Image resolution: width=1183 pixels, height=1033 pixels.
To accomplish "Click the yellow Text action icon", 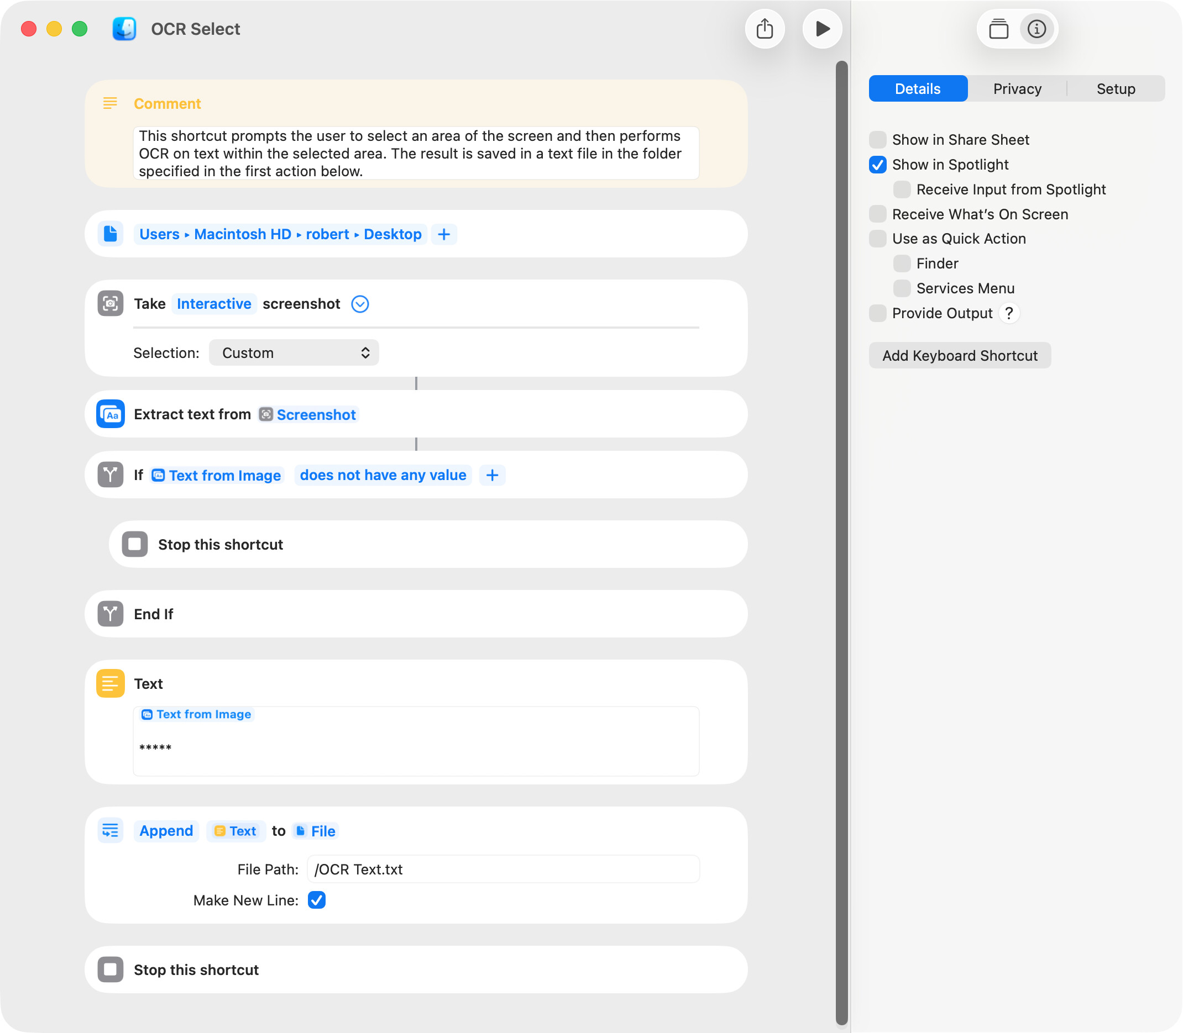I will (x=110, y=683).
